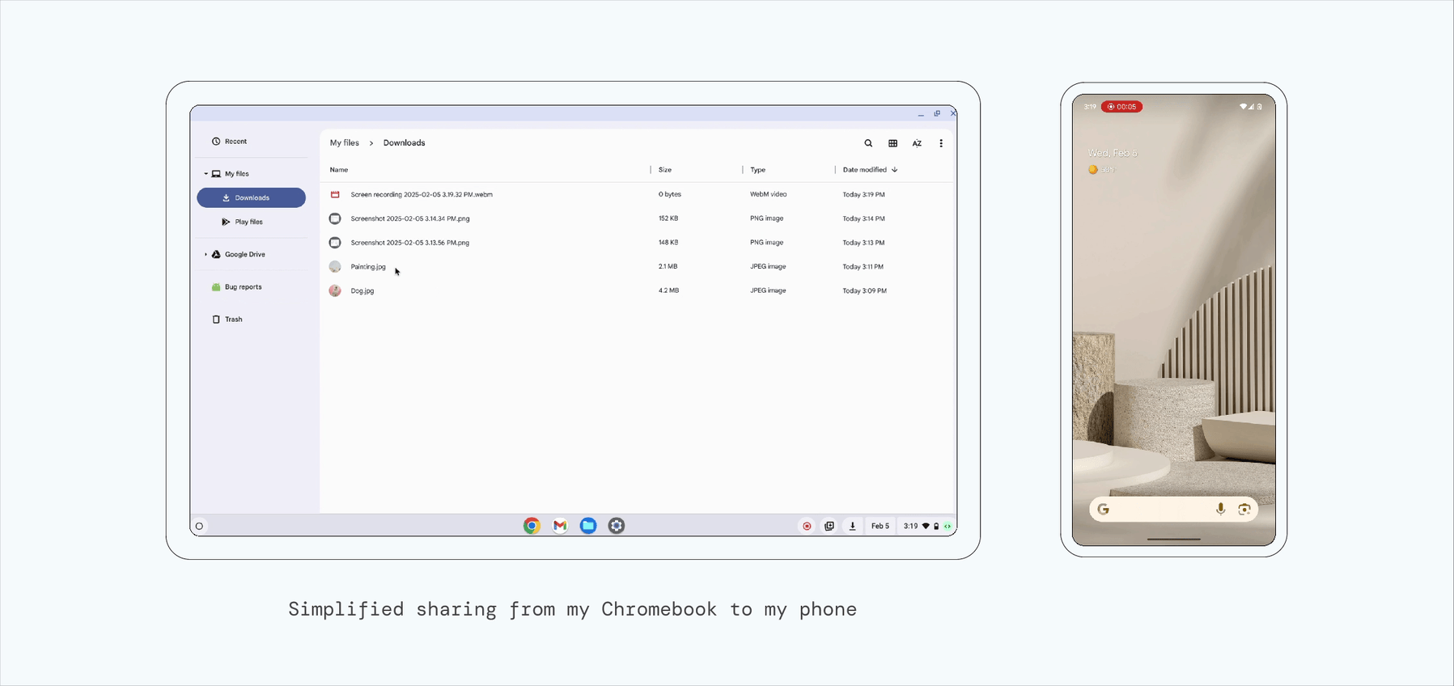This screenshot has width=1454, height=686.
Task: Open the Trash folder
Action: pos(233,320)
